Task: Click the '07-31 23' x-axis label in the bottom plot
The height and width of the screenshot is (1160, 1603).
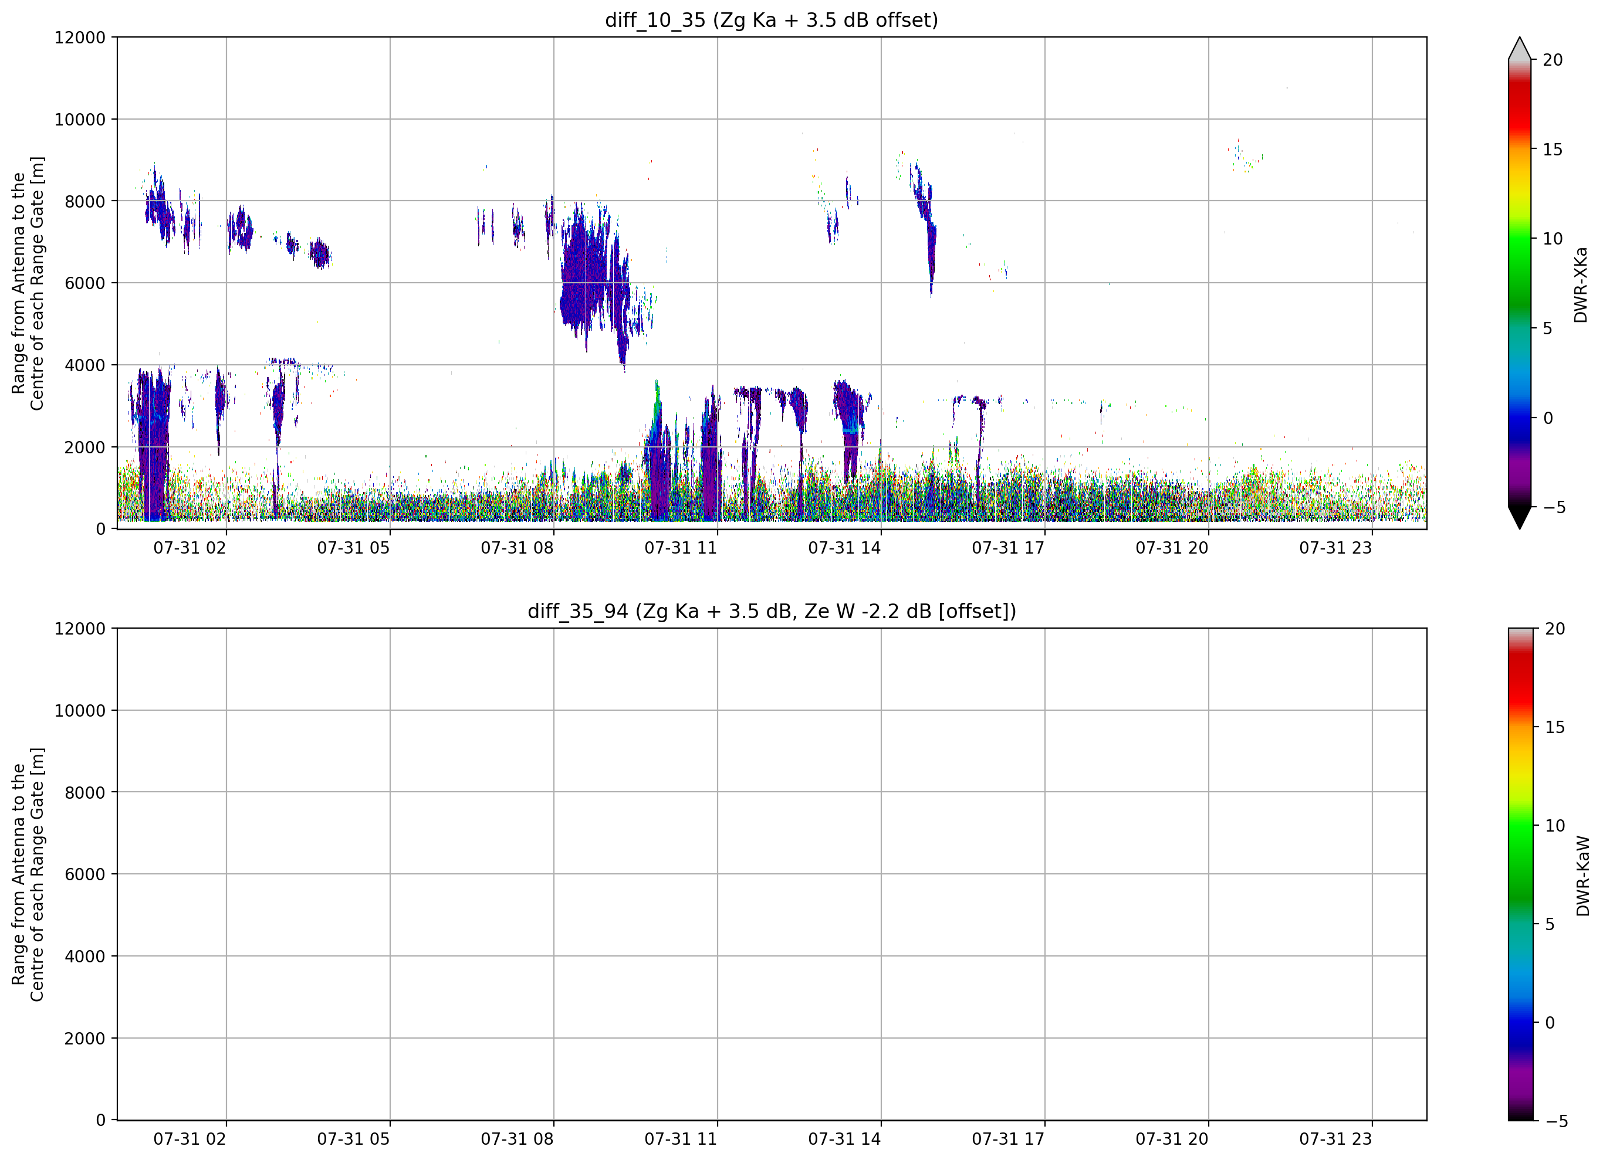Action: [x=1335, y=1139]
